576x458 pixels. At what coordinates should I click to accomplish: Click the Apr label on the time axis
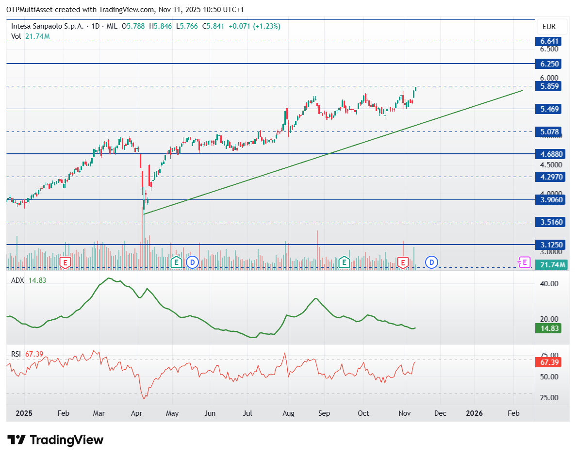pyautogui.click(x=137, y=413)
